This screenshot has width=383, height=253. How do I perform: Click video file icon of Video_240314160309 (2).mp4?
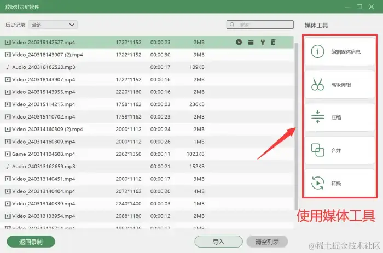[8, 130]
